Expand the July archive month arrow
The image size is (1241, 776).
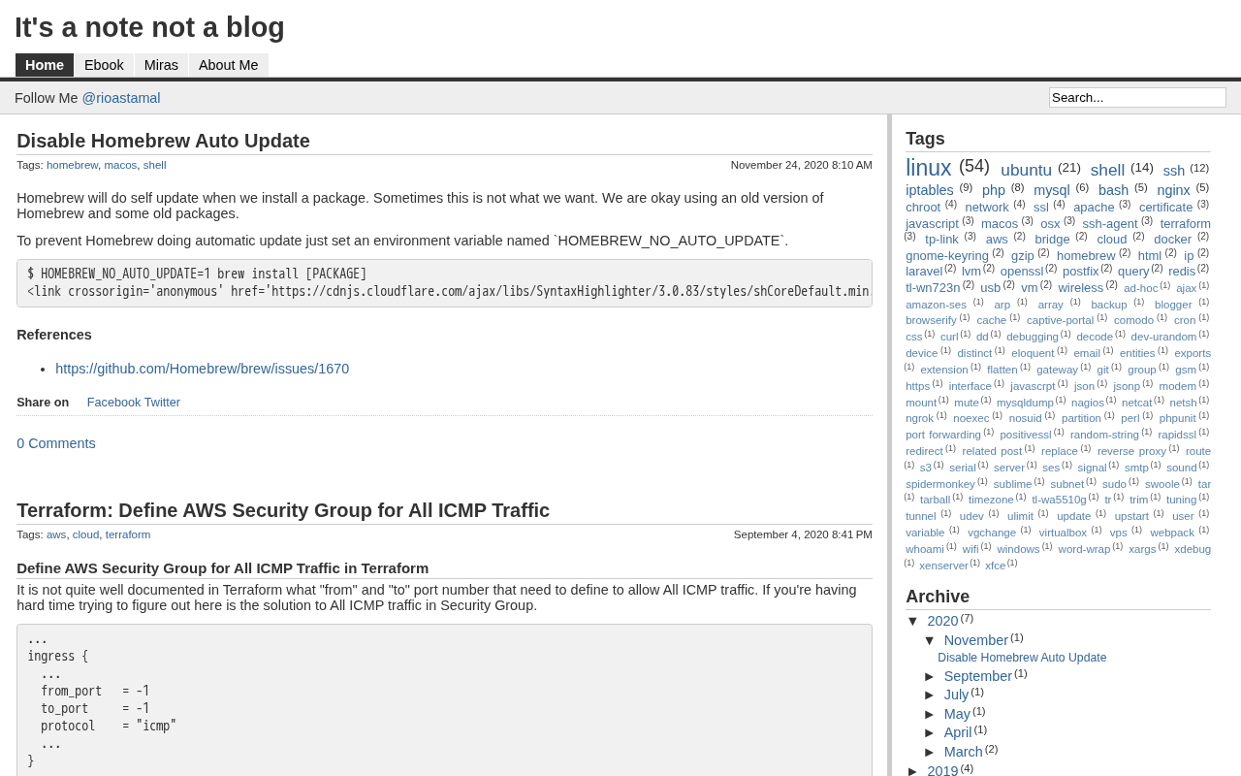click(929, 695)
